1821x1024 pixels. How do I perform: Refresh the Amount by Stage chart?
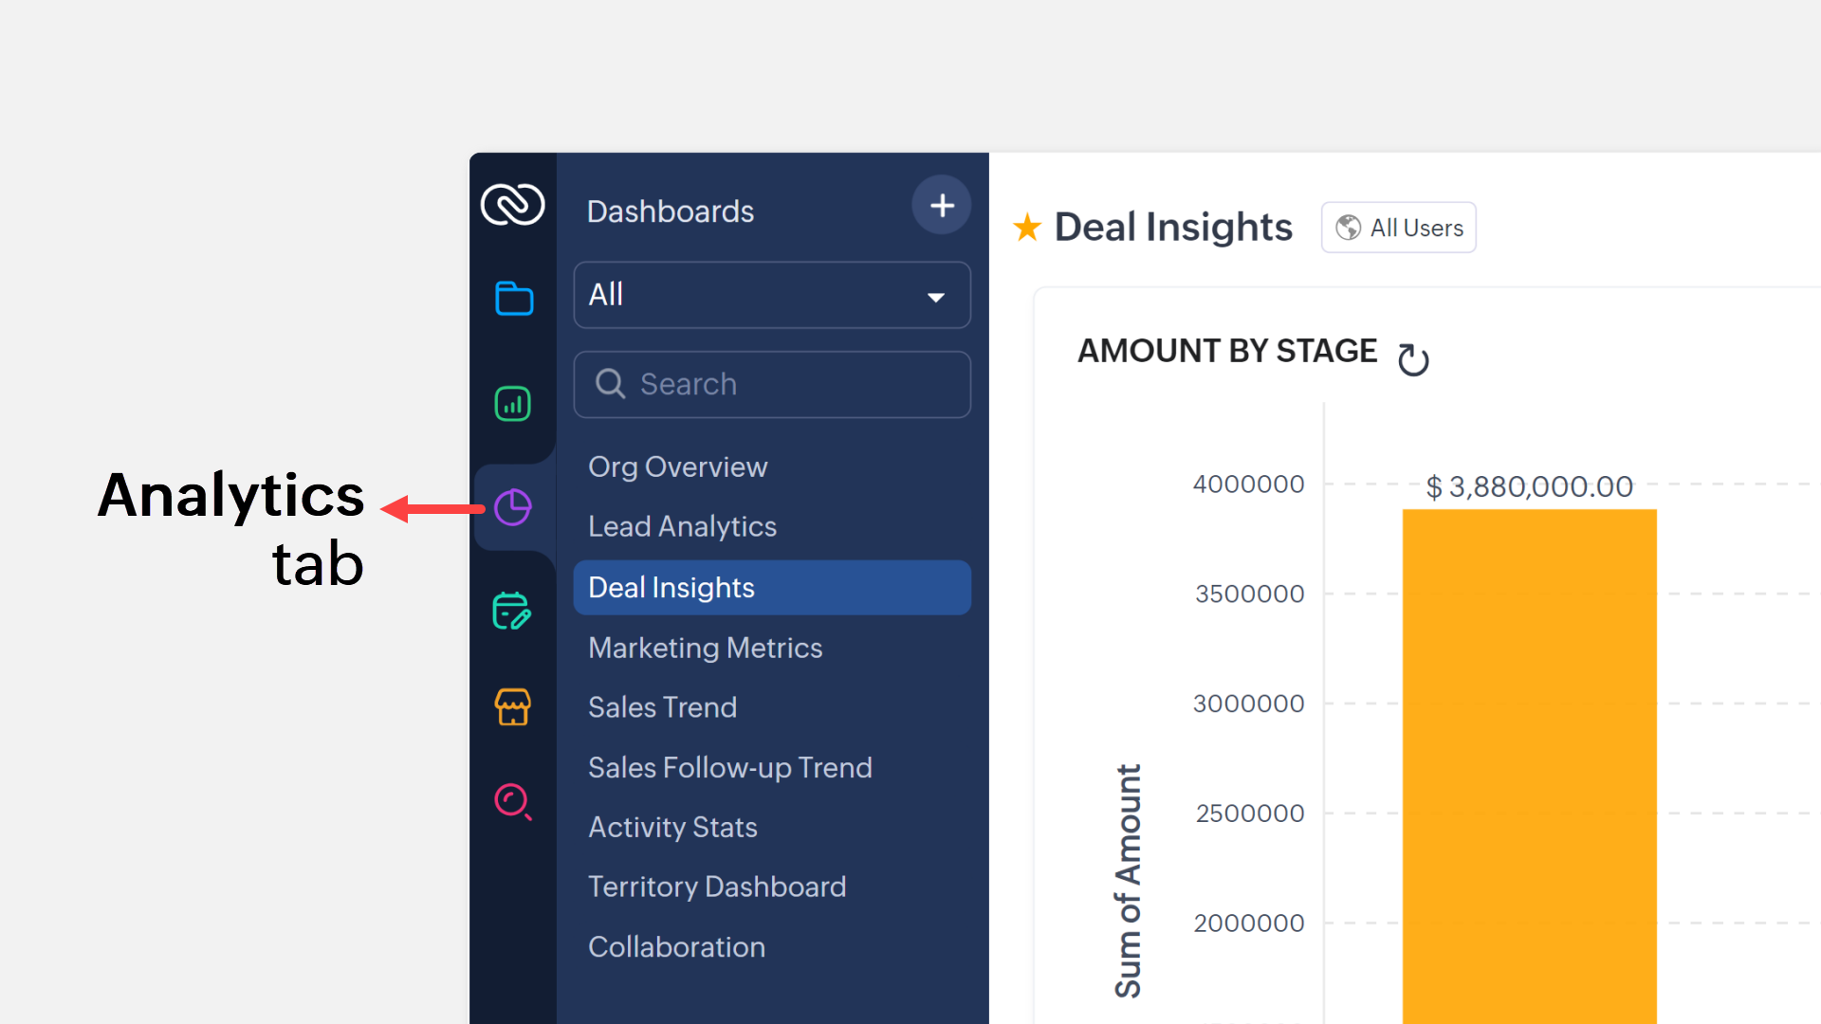(x=1413, y=358)
